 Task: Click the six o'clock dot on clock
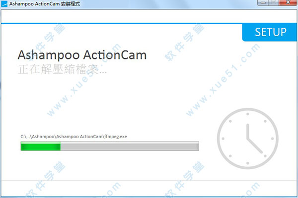(x=248, y=163)
